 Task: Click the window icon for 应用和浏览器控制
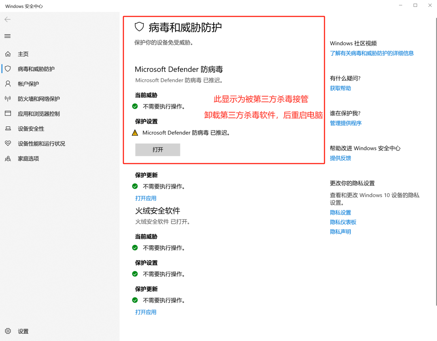(x=8, y=113)
